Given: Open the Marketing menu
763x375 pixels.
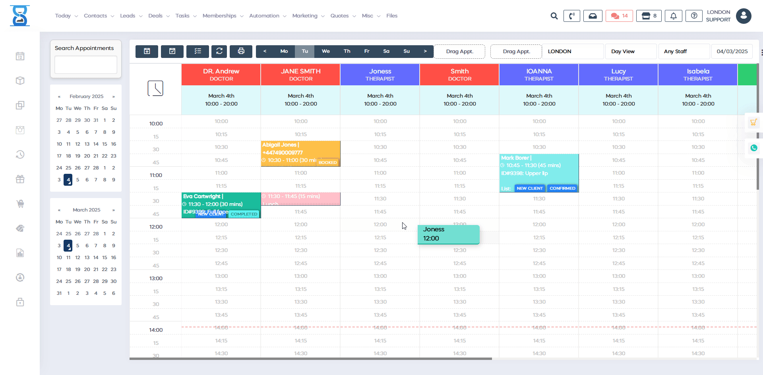Looking at the screenshot, I should point(305,16).
